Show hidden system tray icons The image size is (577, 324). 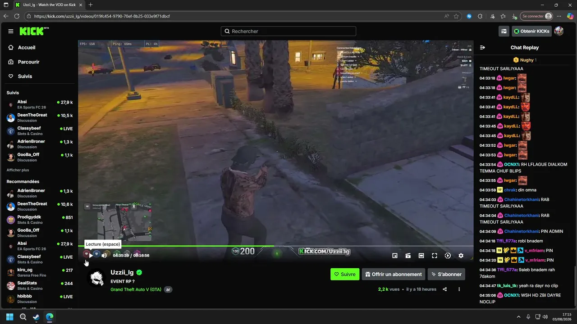coord(518,317)
